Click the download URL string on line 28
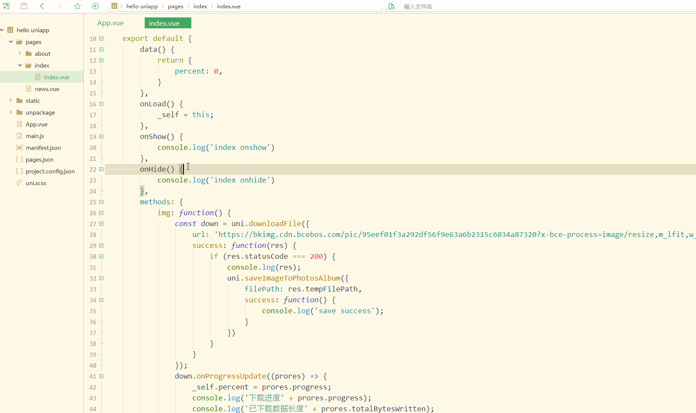The image size is (696, 413). click(455, 234)
